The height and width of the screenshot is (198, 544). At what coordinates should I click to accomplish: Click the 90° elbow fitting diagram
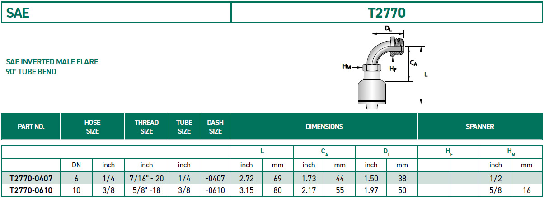click(x=384, y=68)
